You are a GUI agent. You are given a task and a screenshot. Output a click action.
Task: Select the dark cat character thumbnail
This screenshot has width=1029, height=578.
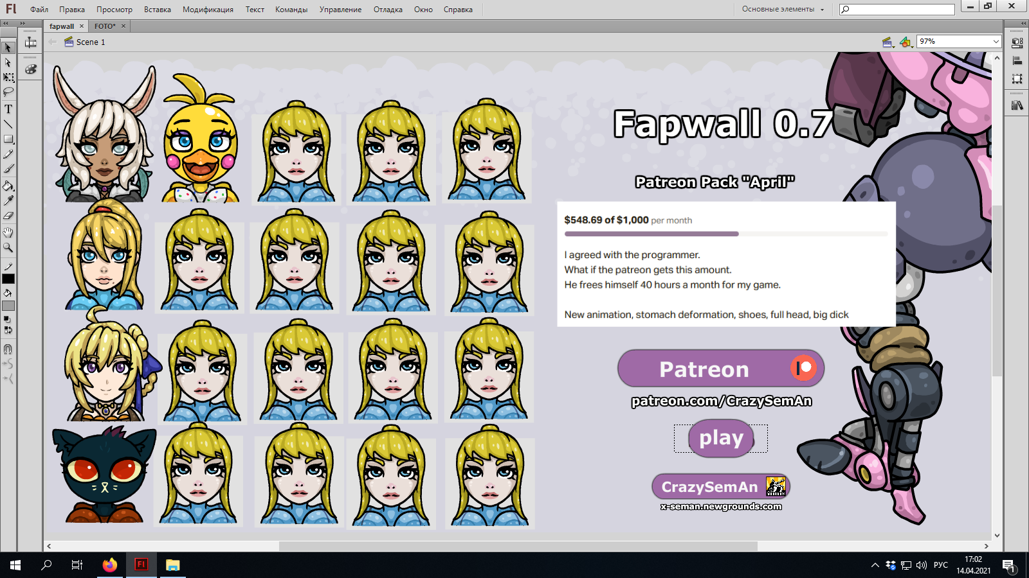[104, 475]
